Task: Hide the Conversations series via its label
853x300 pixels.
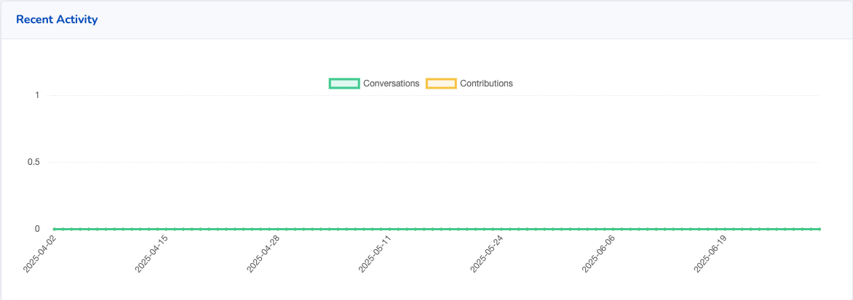Action: pos(391,84)
